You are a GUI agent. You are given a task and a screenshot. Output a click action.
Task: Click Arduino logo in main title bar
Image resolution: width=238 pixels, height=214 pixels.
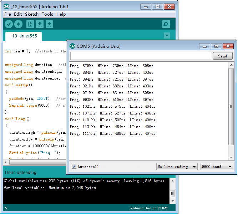click(6, 6)
